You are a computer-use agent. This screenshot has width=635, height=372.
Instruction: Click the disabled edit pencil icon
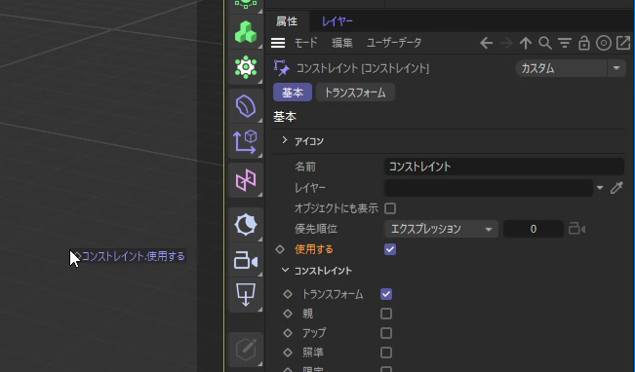(x=246, y=350)
